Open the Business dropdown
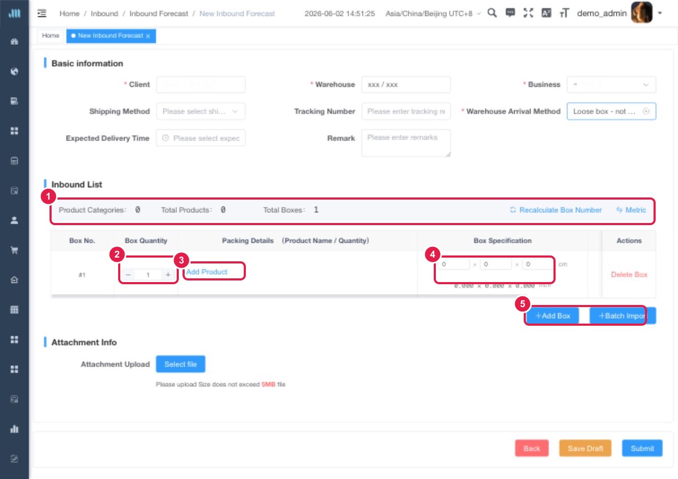The height and width of the screenshot is (479, 678). pyautogui.click(x=611, y=85)
